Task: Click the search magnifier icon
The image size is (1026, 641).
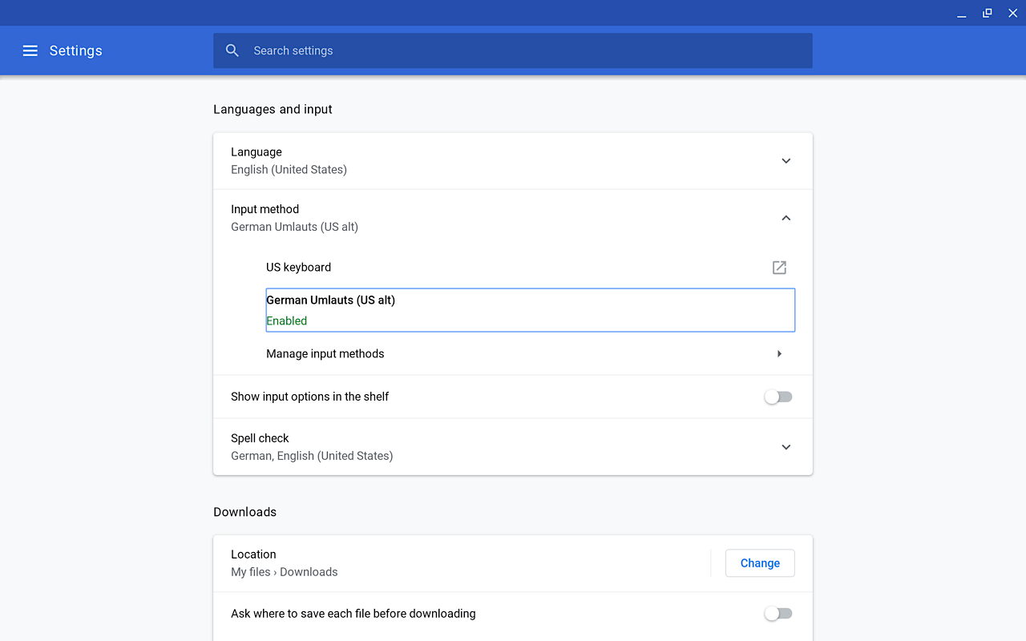Action: click(232, 50)
